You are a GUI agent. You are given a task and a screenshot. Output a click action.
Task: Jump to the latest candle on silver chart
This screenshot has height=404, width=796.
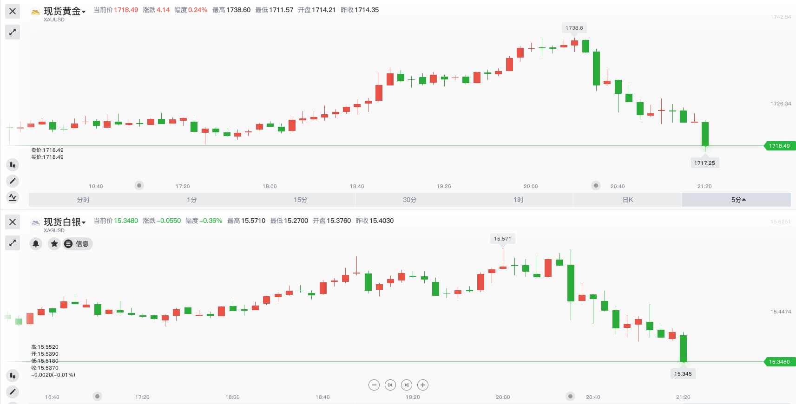[x=407, y=385]
